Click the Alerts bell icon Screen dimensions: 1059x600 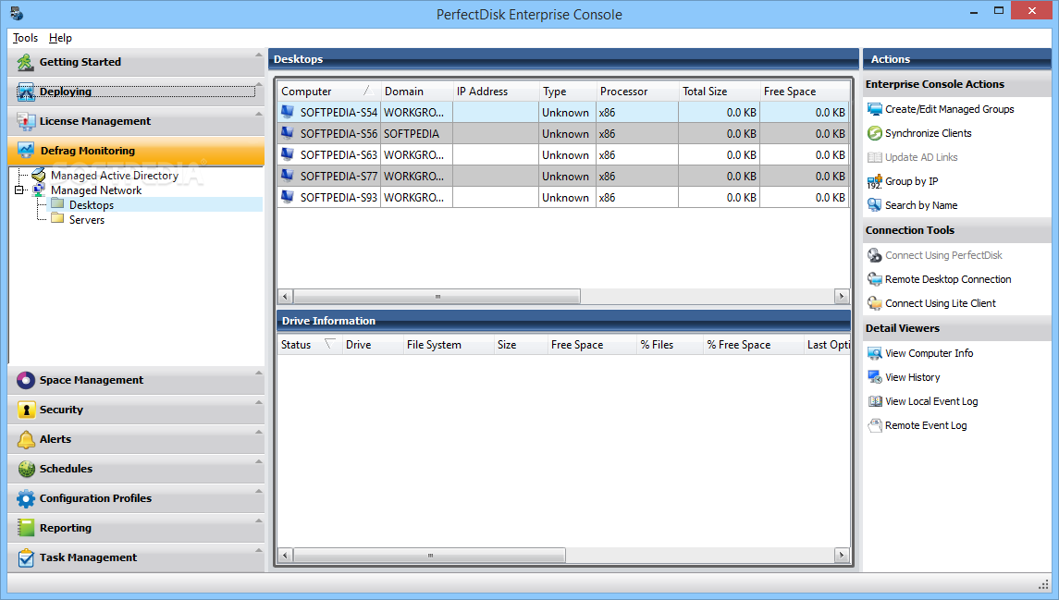(26, 439)
